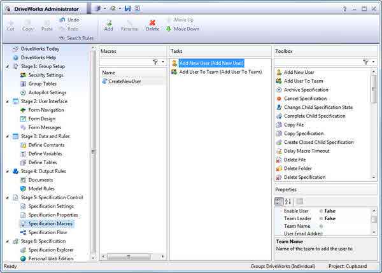Open the Toolbox filter dropdown arrow
The height and width of the screenshot is (273, 382).
point(374,62)
